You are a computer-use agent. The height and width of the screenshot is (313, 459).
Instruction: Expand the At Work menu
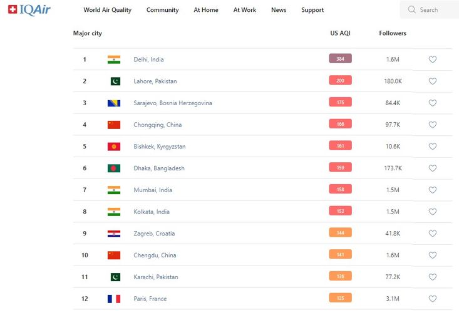click(x=245, y=10)
